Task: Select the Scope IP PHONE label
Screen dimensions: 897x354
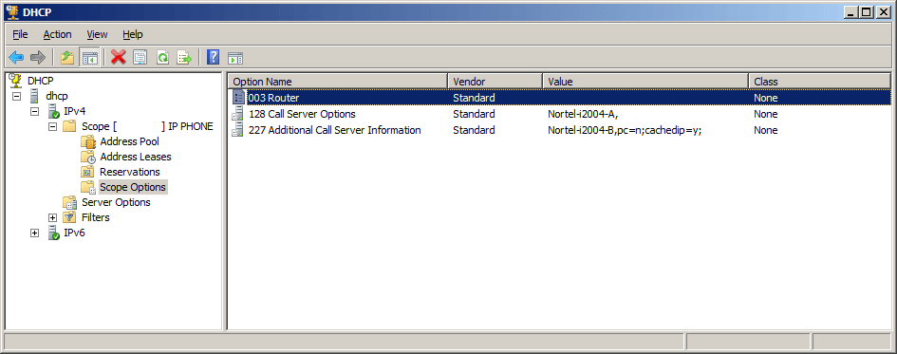Action: click(x=147, y=126)
